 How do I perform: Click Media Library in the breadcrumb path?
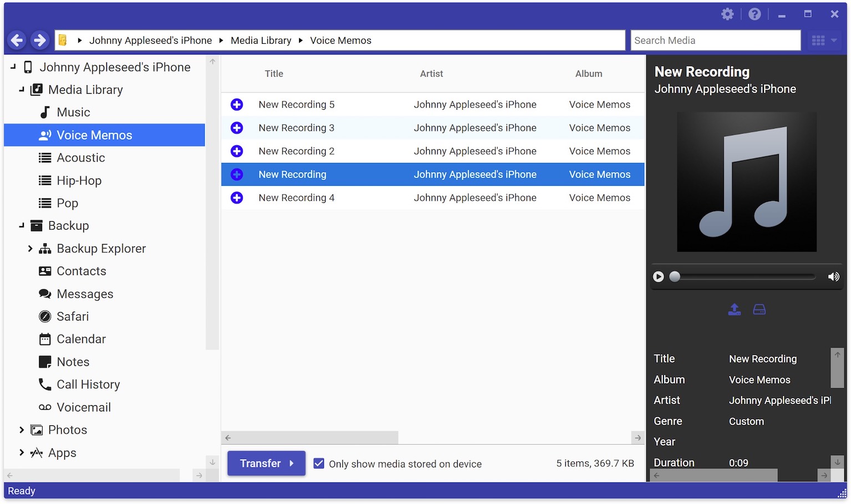click(261, 40)
